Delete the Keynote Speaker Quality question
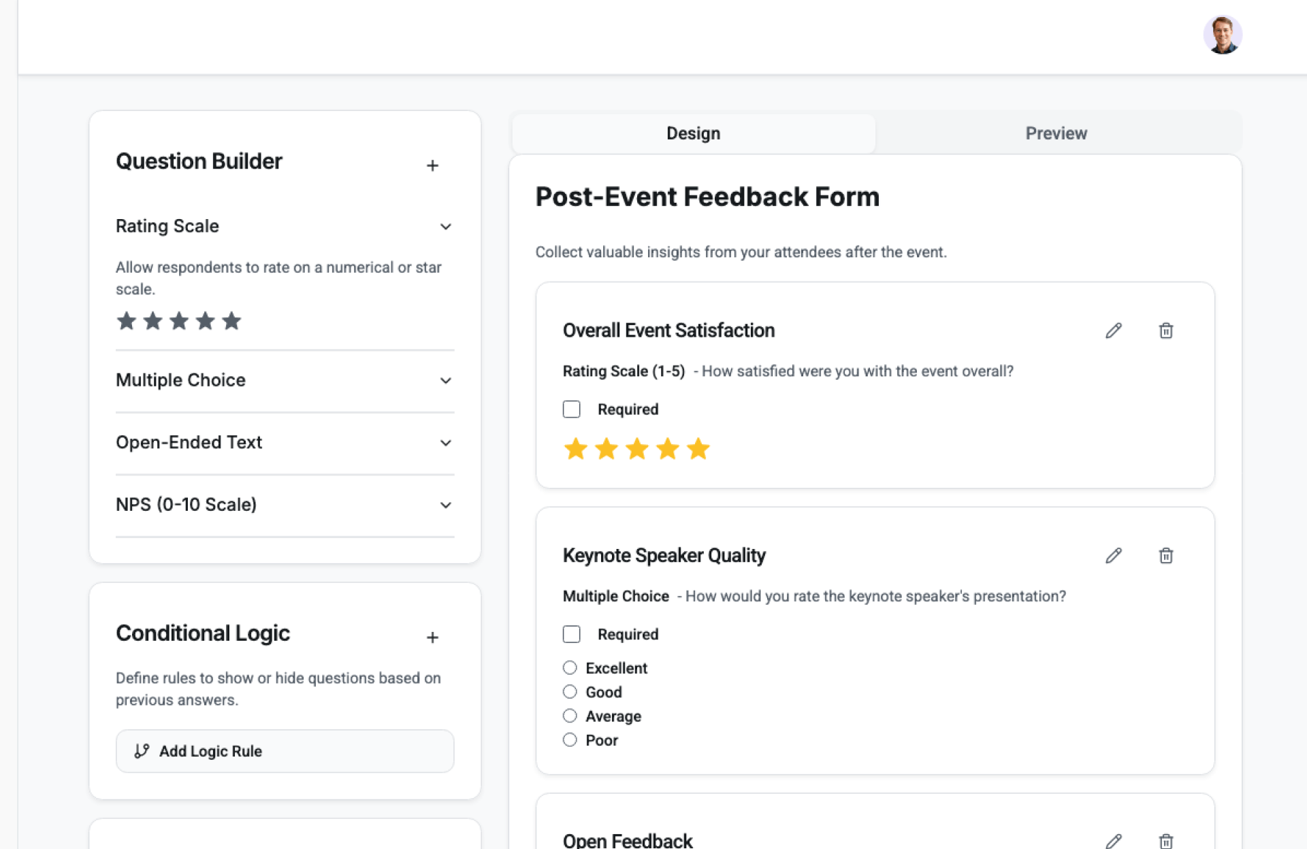This screenshot has width=1307, height=849. 1166,556
